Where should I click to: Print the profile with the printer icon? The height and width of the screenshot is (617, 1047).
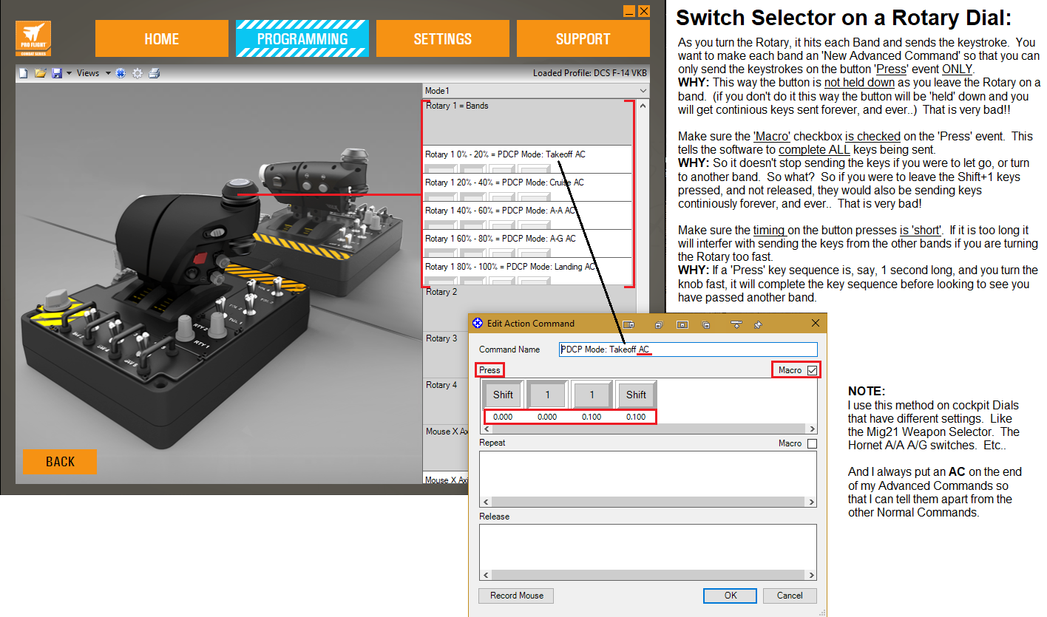point(155,73)
